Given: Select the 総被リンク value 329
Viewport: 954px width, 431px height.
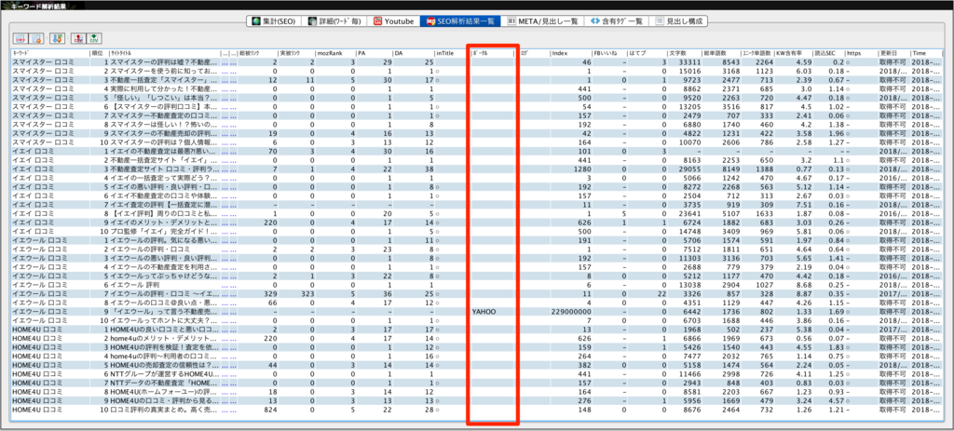Looking at the screenshot, I should [270, 293].
